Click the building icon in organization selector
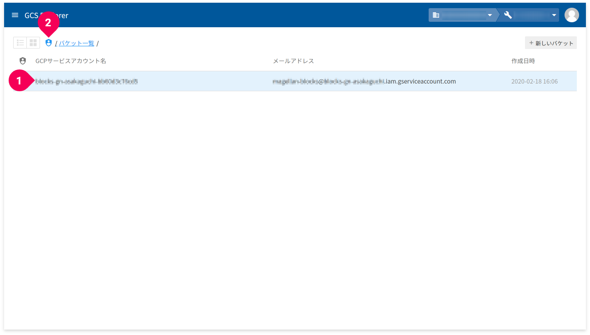The width and height of the screenshot is (590, 335). (x=436, y=15)
